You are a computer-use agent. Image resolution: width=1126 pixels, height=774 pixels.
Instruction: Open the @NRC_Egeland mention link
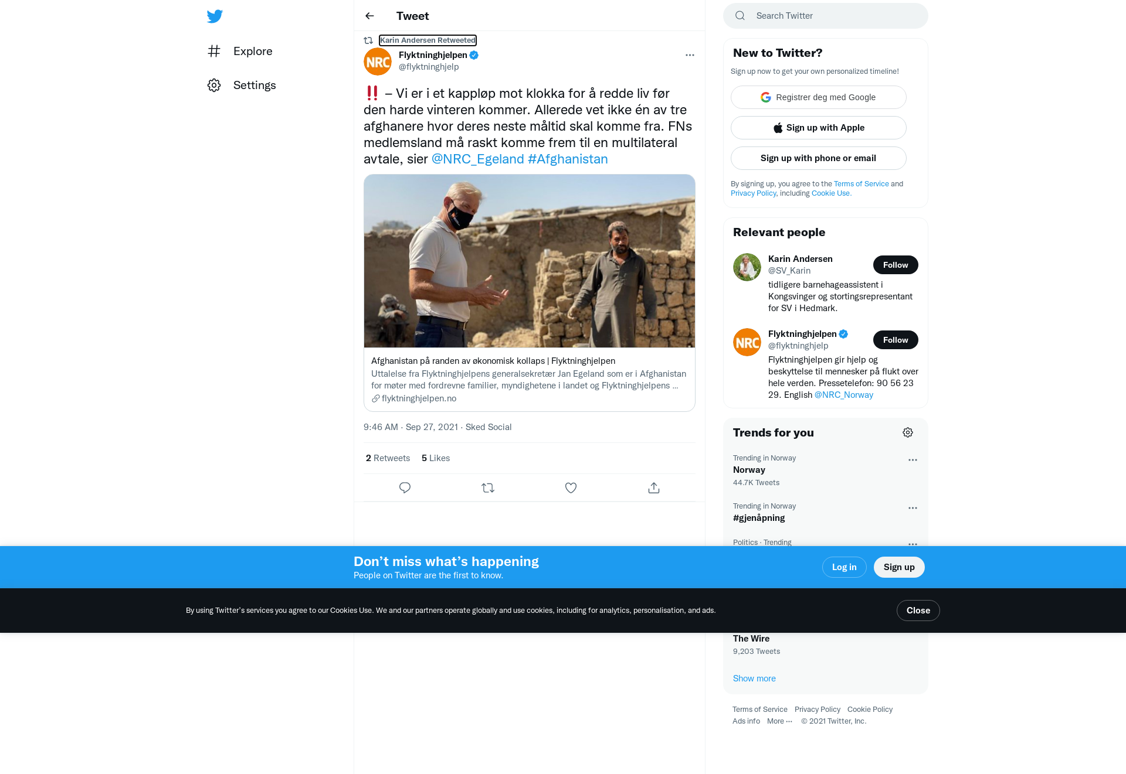pos(477,159)
